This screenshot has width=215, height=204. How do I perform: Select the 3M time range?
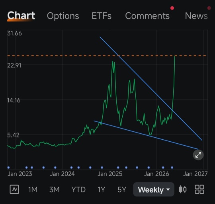[x=55, y=190]
